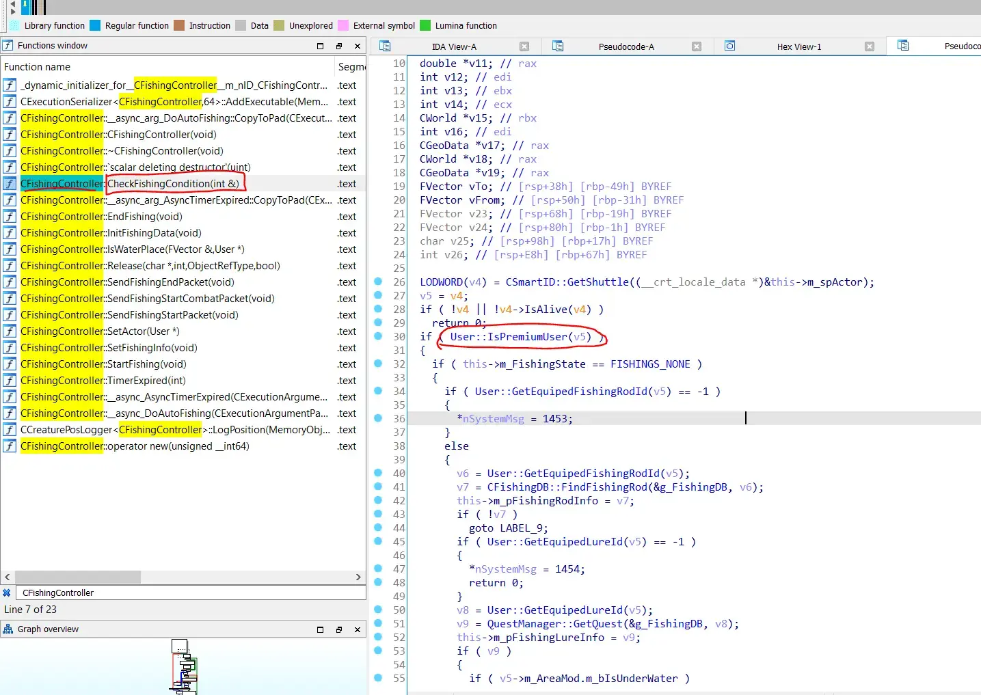Image resolution: width=981 pixels, height=695 pixels.
Task: Select the SendFishingStartCombatPacket(void) row
Action: pyautogui.click(x=183, y=299)
